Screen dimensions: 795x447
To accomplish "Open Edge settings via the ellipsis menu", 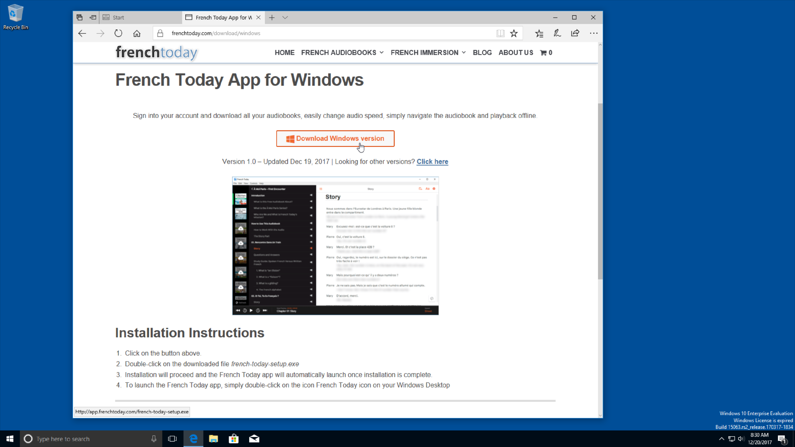I will click(x=593, y=33).
